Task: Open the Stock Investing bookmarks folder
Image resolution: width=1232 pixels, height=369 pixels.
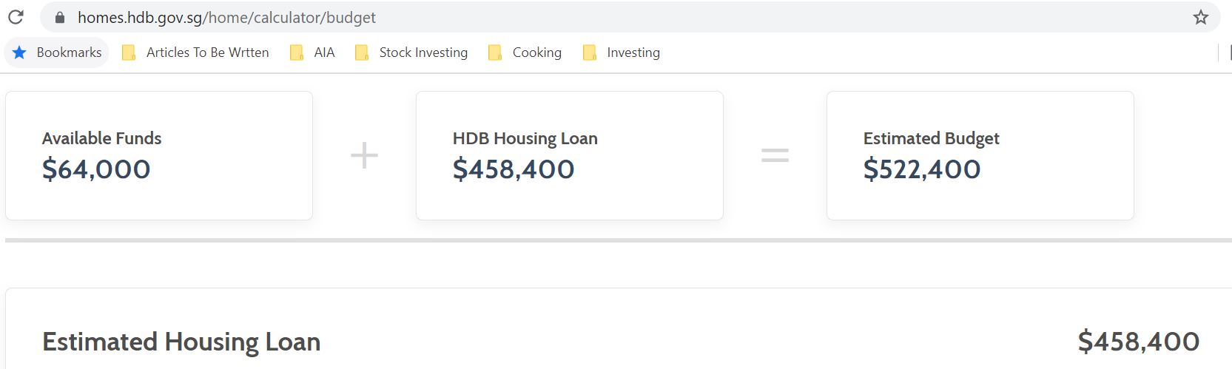Action: 411,53
